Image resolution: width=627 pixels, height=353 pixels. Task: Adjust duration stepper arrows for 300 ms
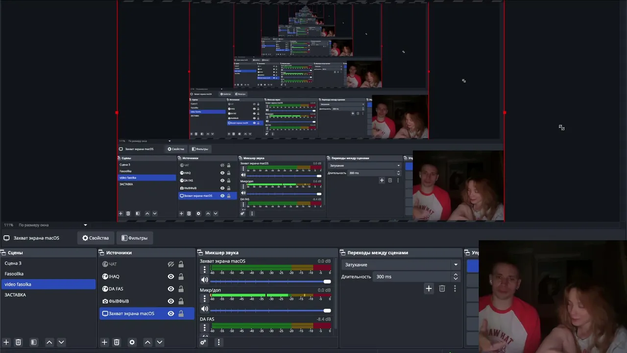click(456, 277)
